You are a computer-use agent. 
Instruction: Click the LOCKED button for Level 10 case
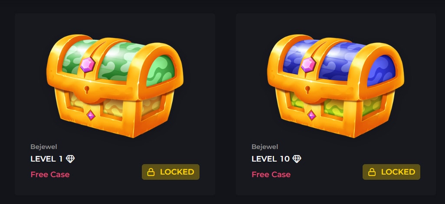(x=391, y=172)
